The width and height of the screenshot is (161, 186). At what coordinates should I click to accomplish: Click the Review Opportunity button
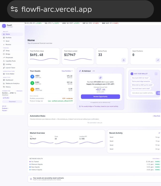coord(101,97)
